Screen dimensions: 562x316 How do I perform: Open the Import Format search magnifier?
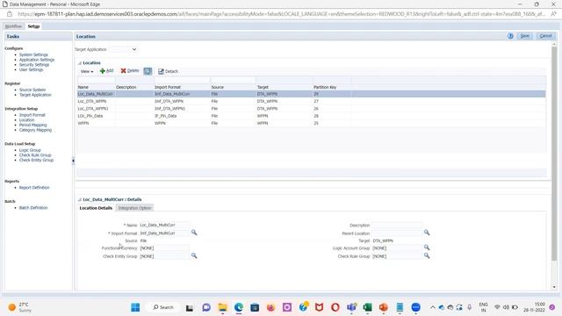194,233
